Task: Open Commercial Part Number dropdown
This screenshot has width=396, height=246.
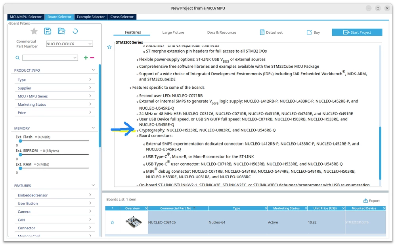Action: pos(90,44)
